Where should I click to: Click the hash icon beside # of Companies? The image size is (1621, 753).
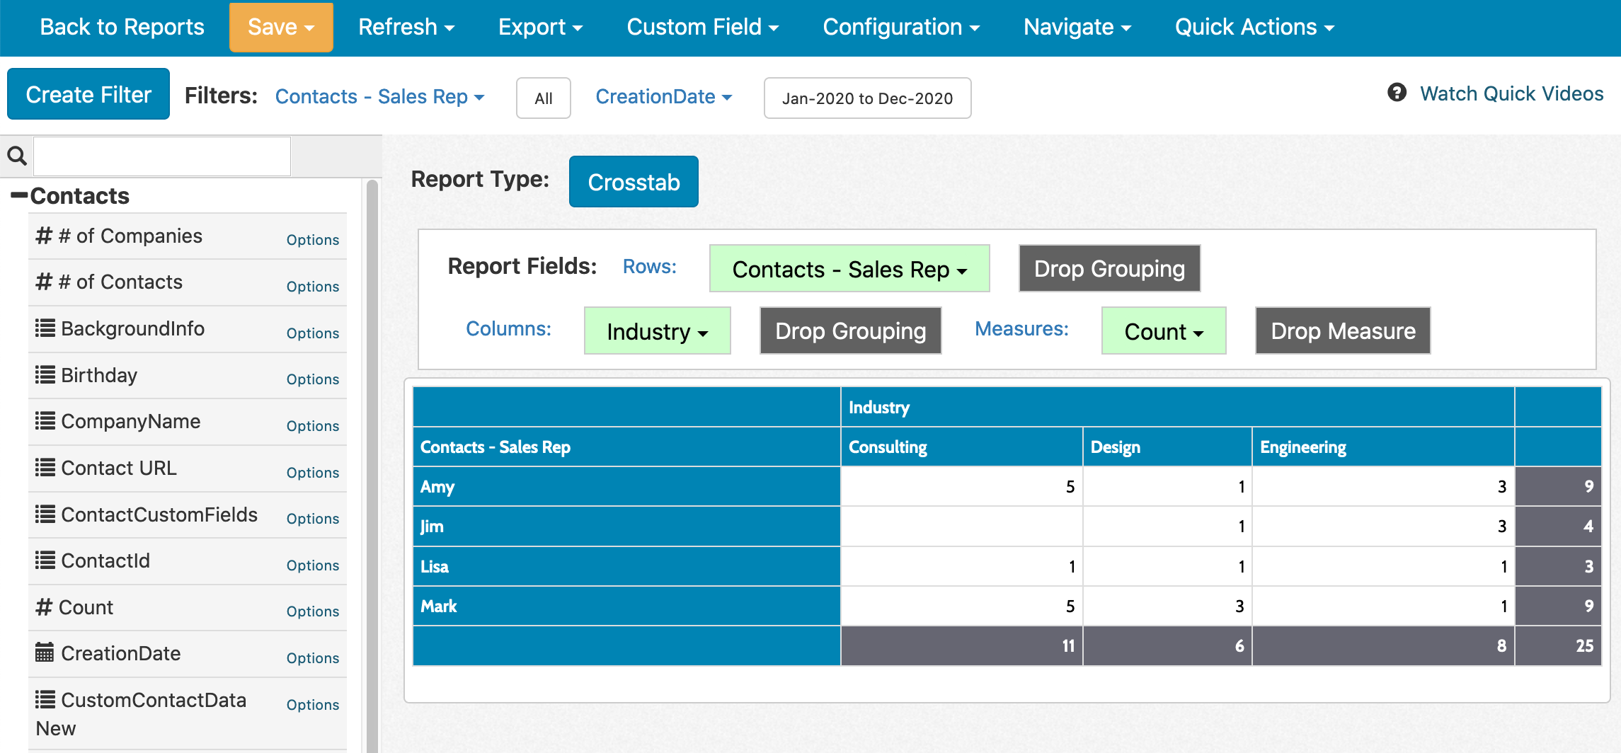click(44, 236)
